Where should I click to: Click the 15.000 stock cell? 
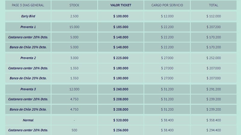(74, 27)
